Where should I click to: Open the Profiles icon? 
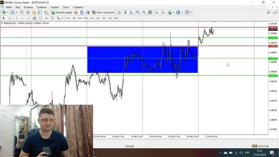coord(12,12)
